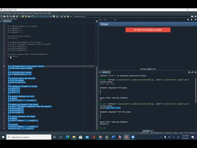The height and width of the screenshot is (148, 197).
Task: Open File Explorer from the taskbar
Action: 74,137
